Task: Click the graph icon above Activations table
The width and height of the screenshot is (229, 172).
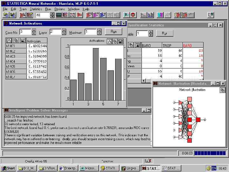Action: [x=9, y=40]
